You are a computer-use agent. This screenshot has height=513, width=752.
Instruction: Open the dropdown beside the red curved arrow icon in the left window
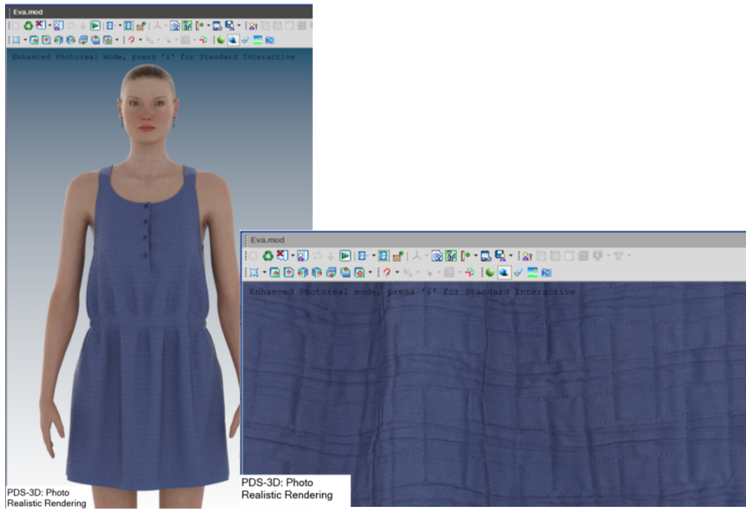click(x=141, y=40)
